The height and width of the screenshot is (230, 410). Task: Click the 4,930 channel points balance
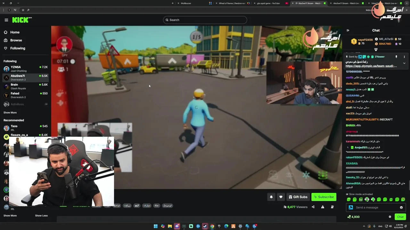point(354,217)
